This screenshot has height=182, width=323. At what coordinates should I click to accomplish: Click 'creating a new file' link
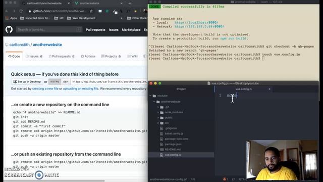[45, 89]
